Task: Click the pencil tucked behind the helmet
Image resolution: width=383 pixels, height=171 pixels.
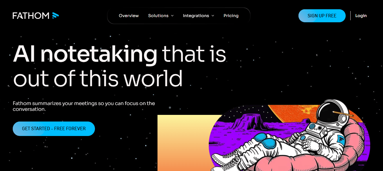Action: pos(343,113)
